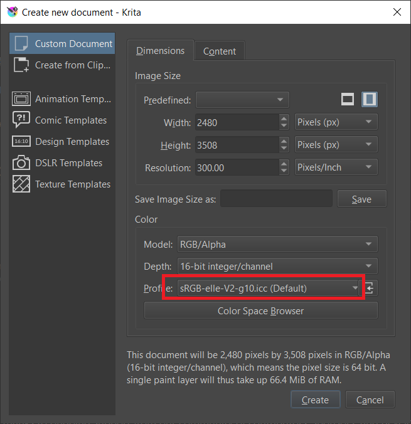Viewport: 411px width, 424px height.
Task: Choose Create from Clipboard entry
Action: 62,65
